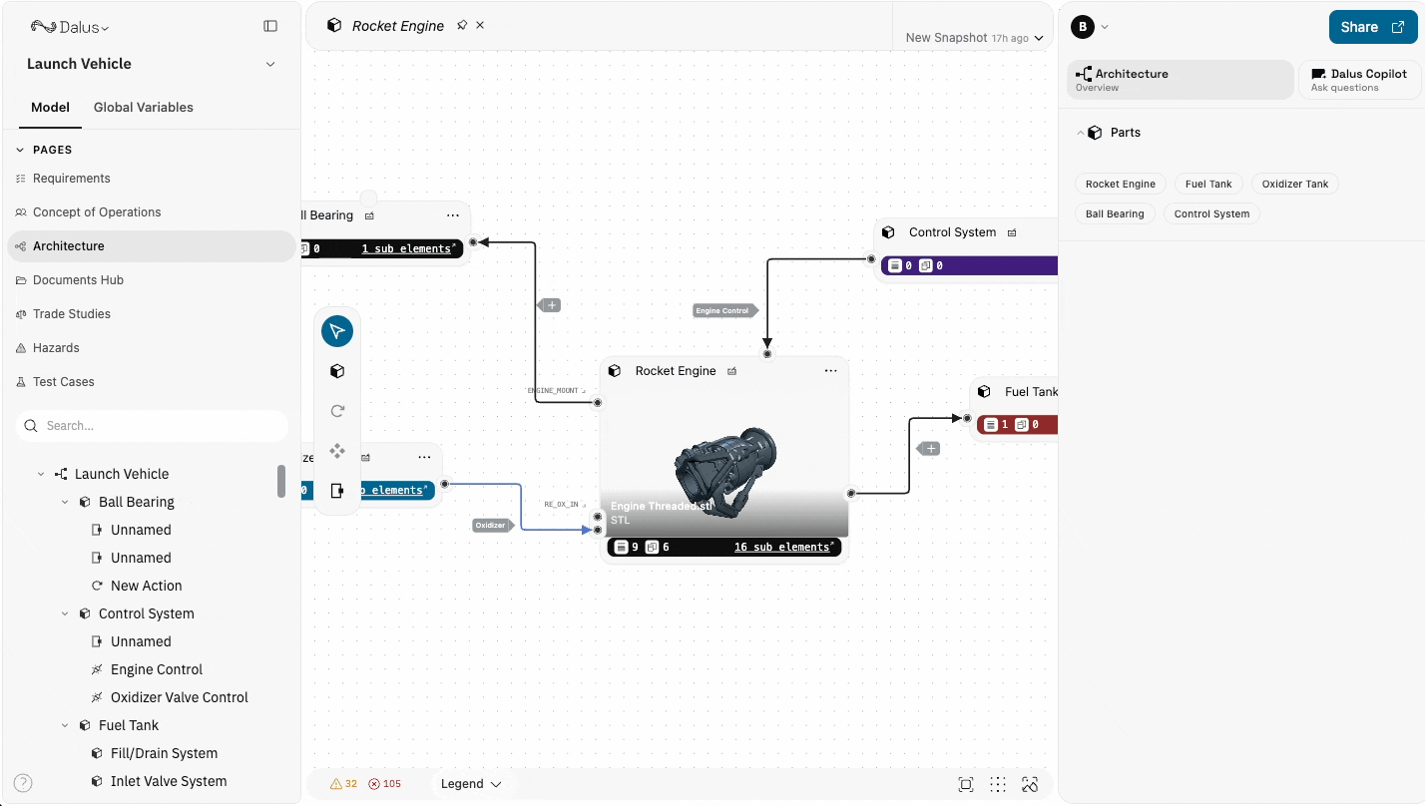Collapse the Ball Bearing tree node

pos(65,503)
